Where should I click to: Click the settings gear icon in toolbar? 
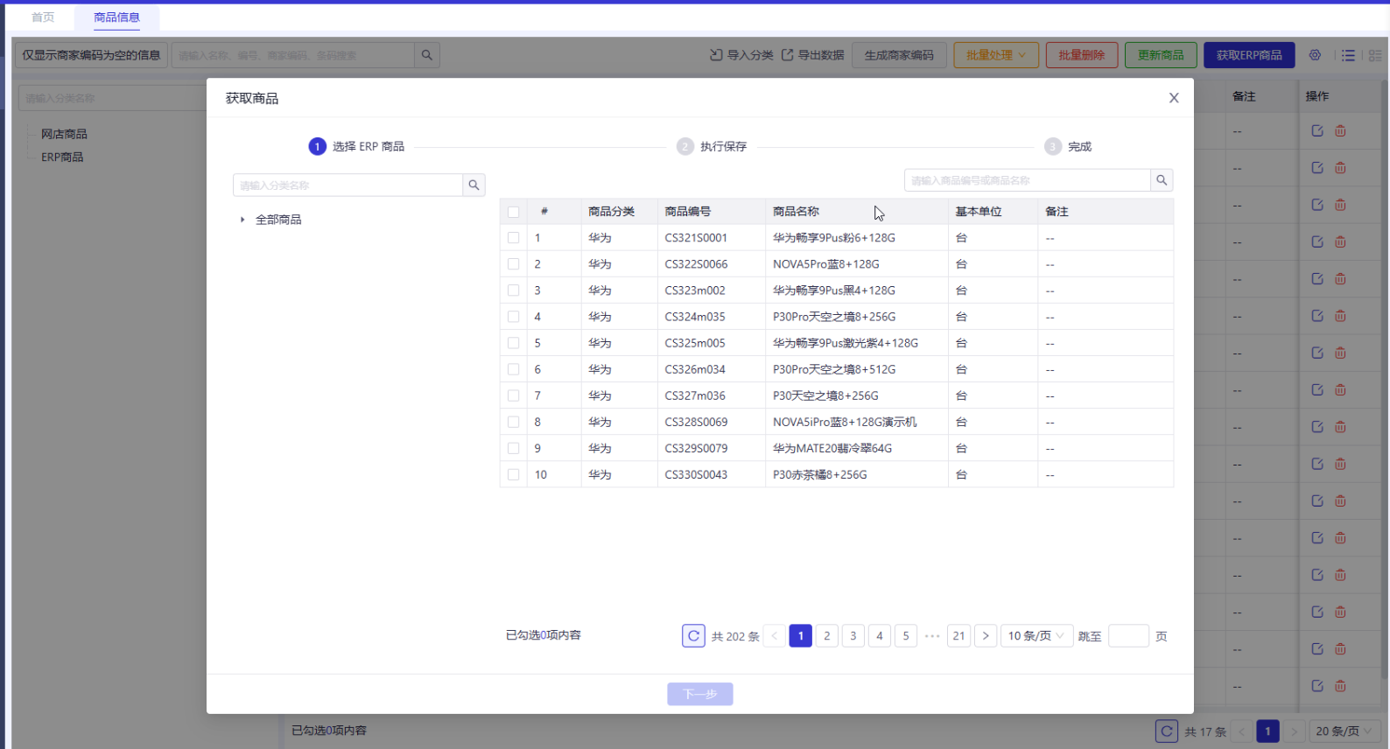tap(1315, 55)
